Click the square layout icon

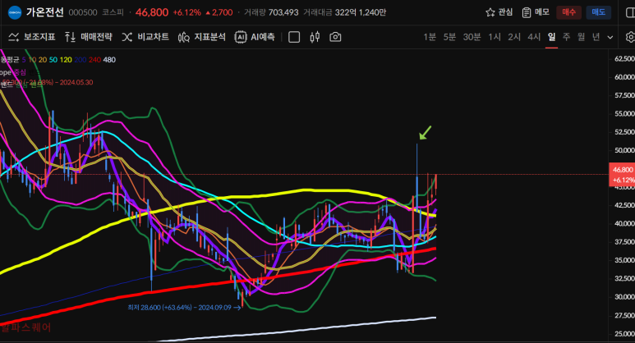294,37
